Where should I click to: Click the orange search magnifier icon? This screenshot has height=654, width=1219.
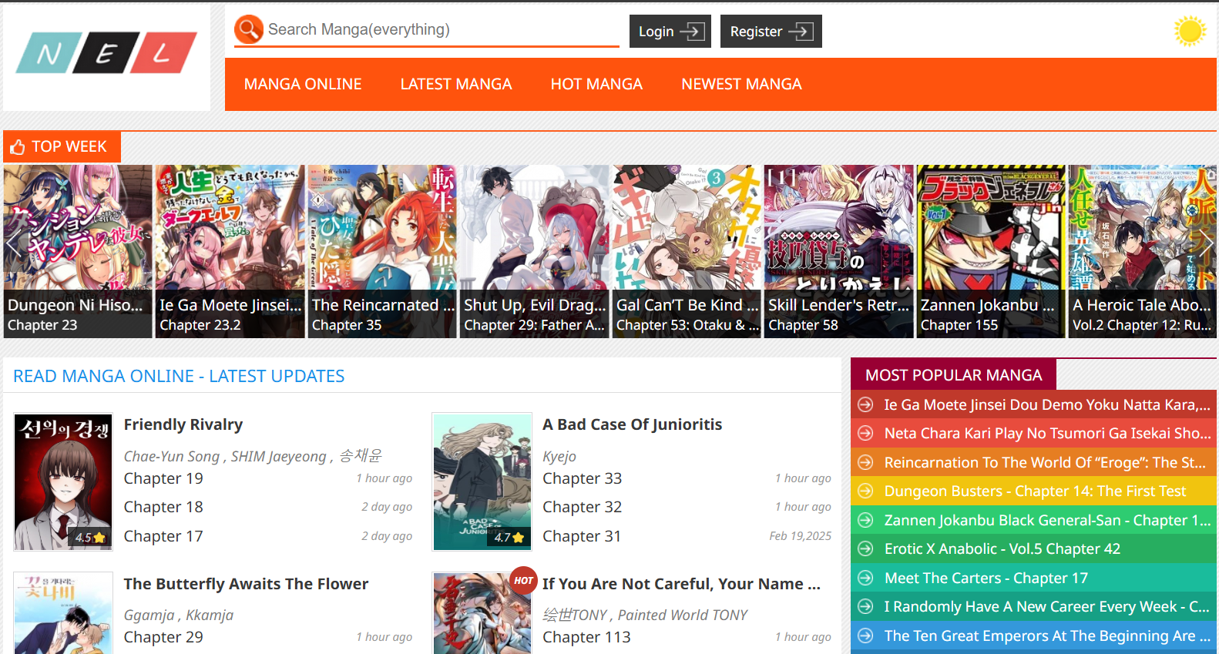coord(249,29)
